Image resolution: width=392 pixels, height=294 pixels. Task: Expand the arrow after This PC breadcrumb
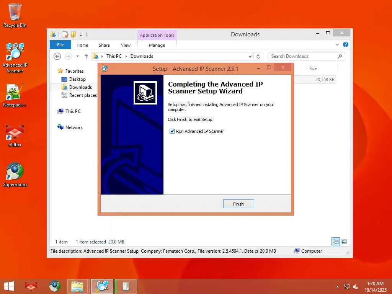(126, 57)
